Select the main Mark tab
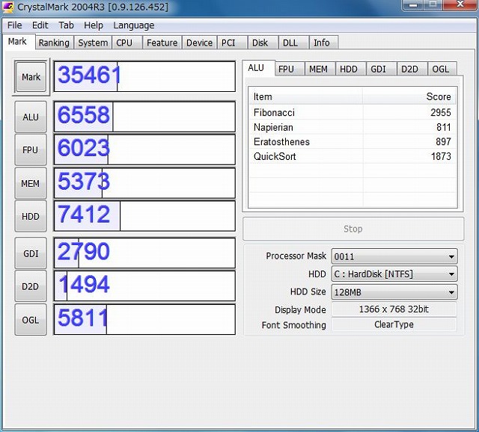This screenshot has height=432, width=479. tap(17, 42)
